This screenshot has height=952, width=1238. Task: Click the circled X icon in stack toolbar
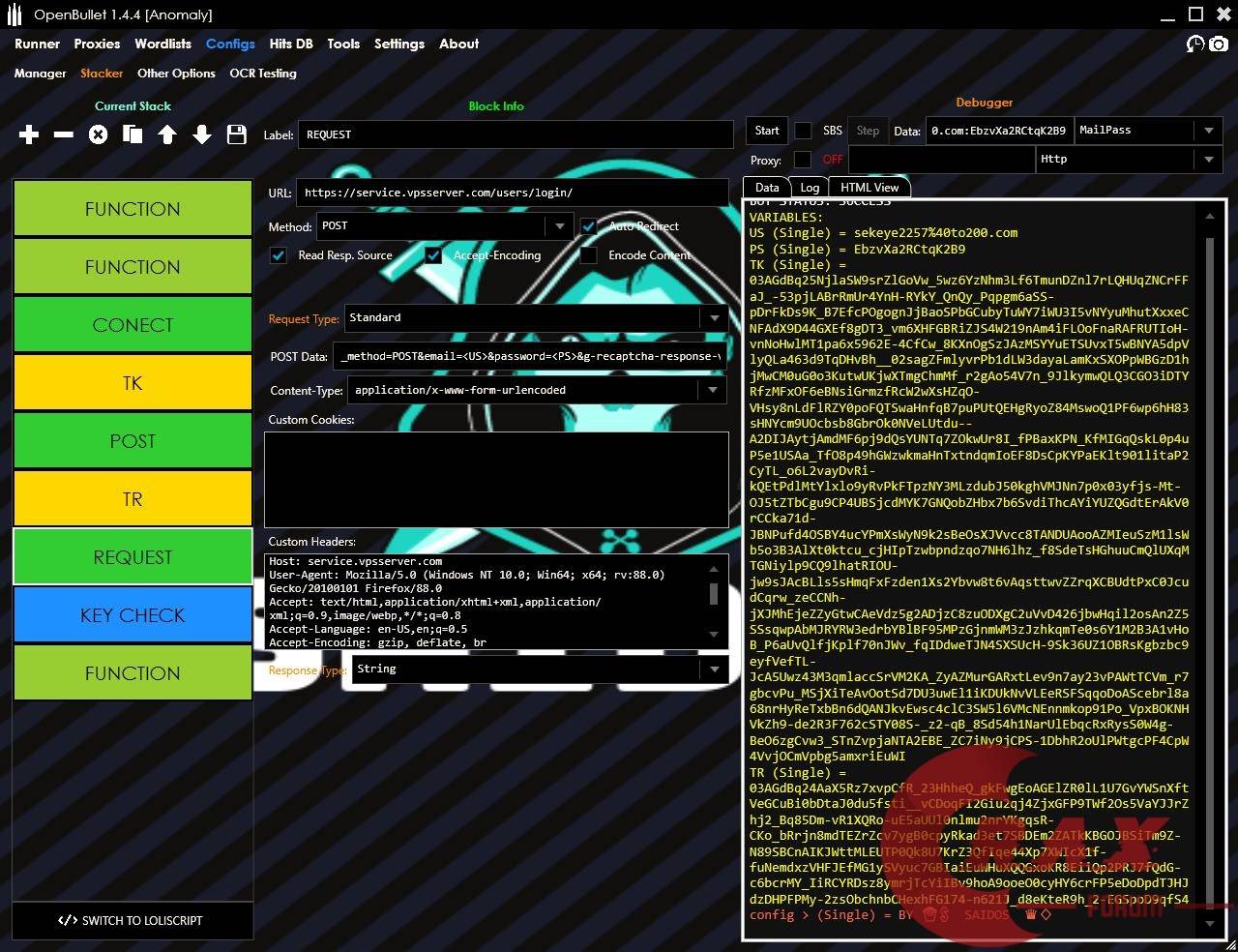[x=98, y=135]
